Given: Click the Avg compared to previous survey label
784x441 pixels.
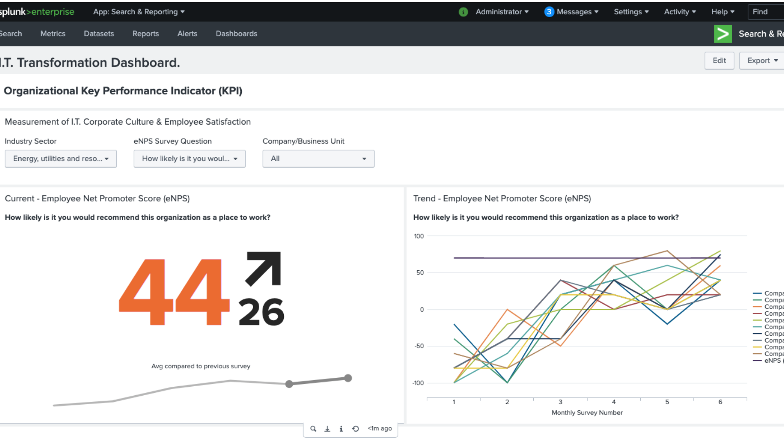Looking at the screenshot, I should (x=201, y=366).
